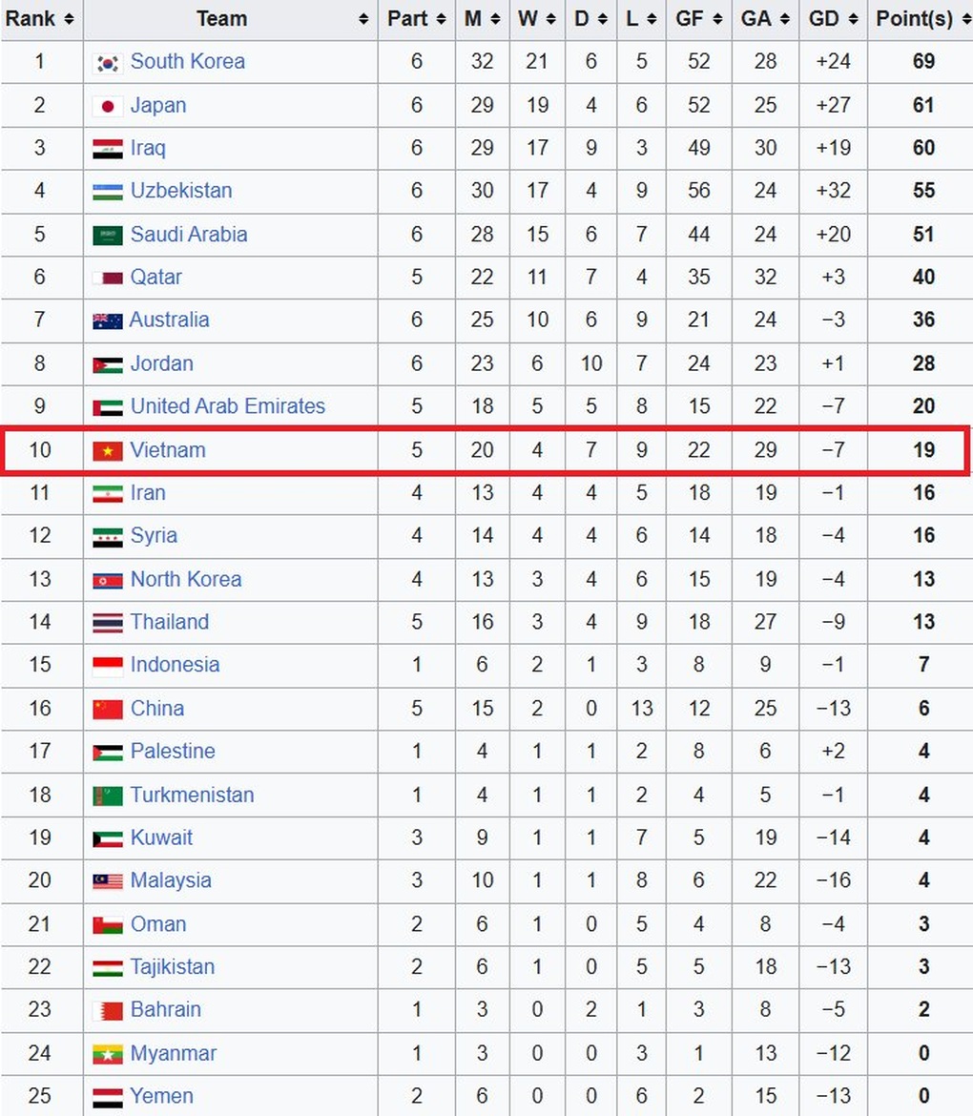Open the United Arab Emirates link
Screen dimensions: 973x1116
[227, 406]
